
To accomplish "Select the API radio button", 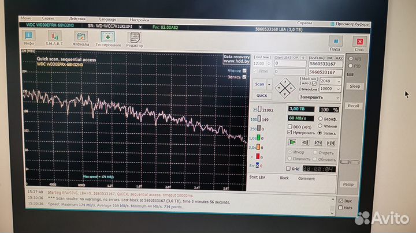I will [350, 59].
